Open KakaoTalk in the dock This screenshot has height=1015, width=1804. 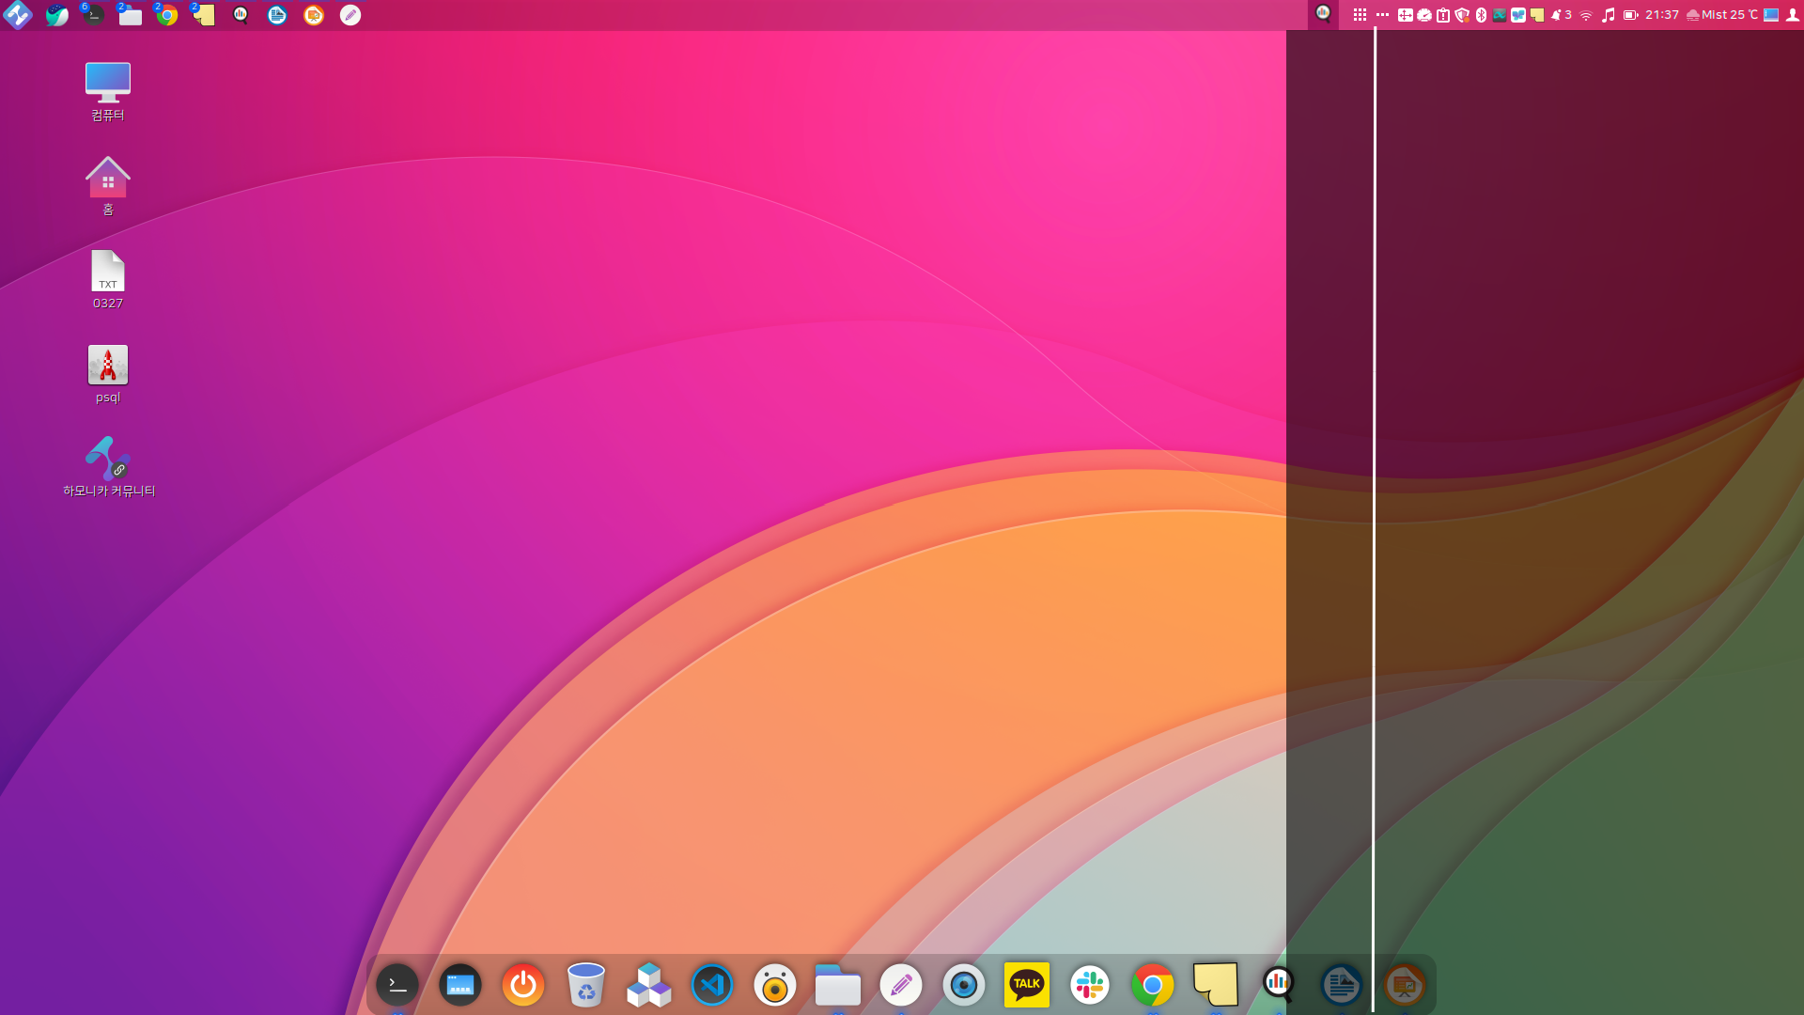coord(1027,985)
